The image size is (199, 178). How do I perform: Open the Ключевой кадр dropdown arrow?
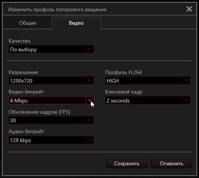click(x=186, y=100)
